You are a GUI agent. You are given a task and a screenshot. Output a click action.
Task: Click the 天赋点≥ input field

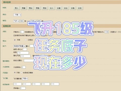(x=22, y=32)
